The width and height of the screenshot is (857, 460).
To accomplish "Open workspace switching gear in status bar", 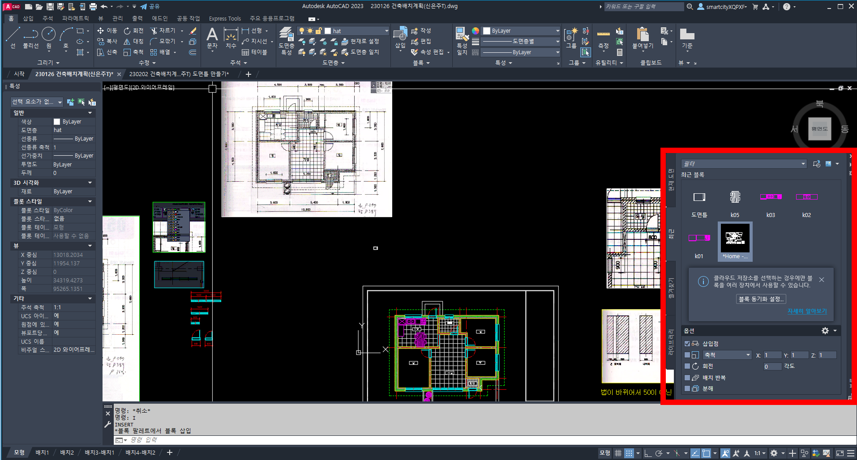I will coord(774,453).
